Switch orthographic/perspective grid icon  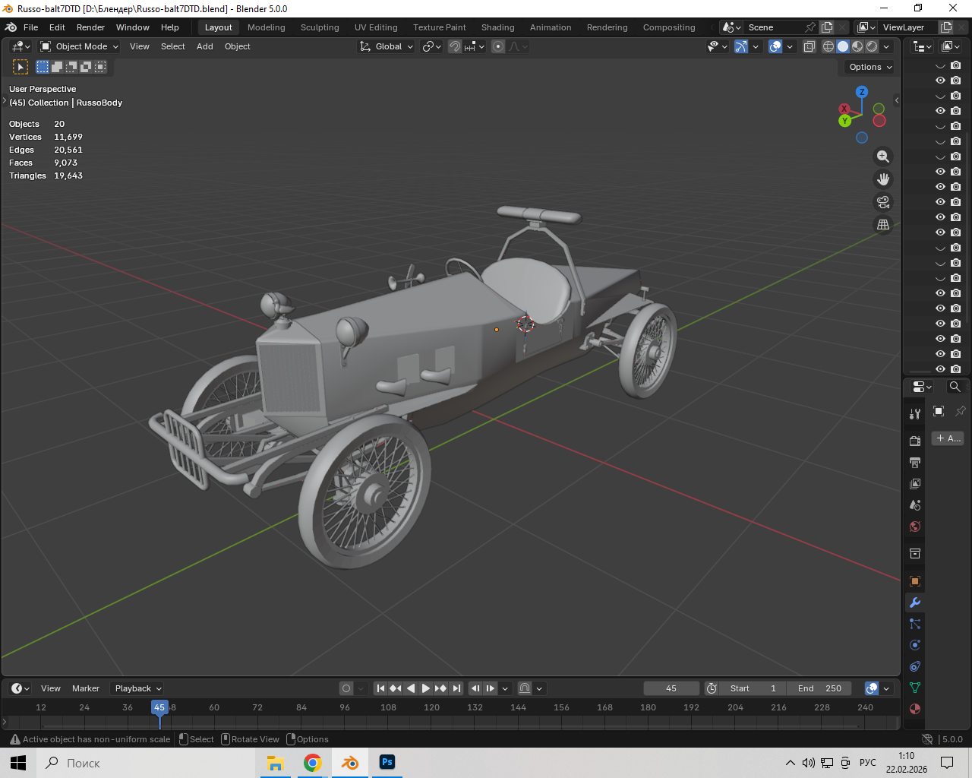click(882, 225)
